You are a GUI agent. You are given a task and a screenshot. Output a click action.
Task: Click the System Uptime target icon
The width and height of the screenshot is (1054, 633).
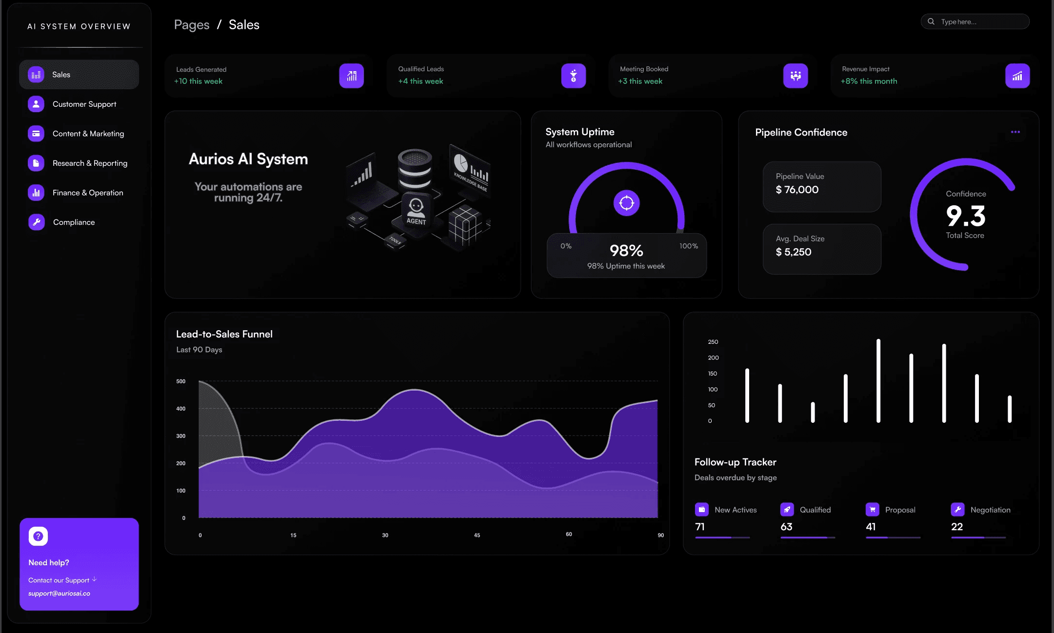(626, 203)
